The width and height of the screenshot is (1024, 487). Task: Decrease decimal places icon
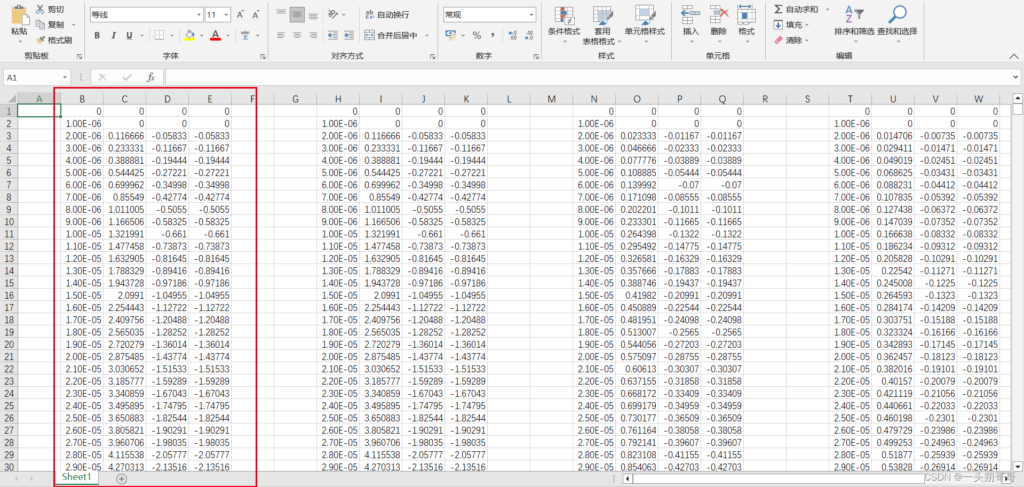[x=529, y=35]
